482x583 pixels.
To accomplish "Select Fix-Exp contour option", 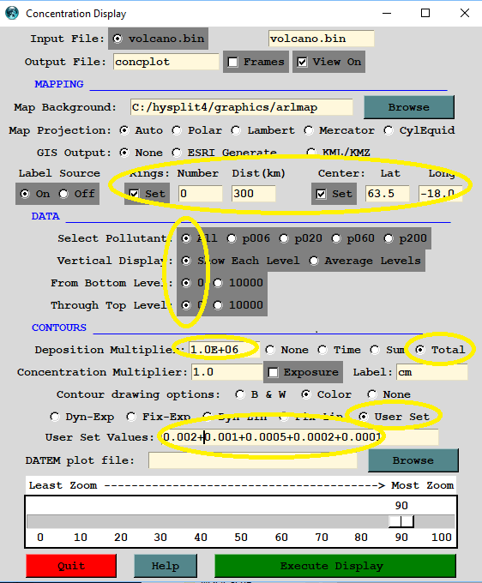I will coord(131,417).
